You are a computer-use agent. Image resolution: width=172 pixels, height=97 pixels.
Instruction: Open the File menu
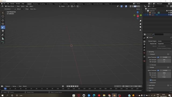[x=4, y=4]
